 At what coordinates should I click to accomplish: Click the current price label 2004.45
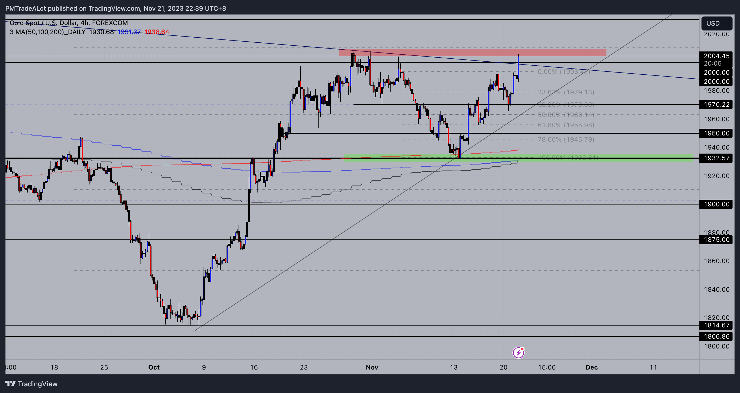click(x=716, y=56)
